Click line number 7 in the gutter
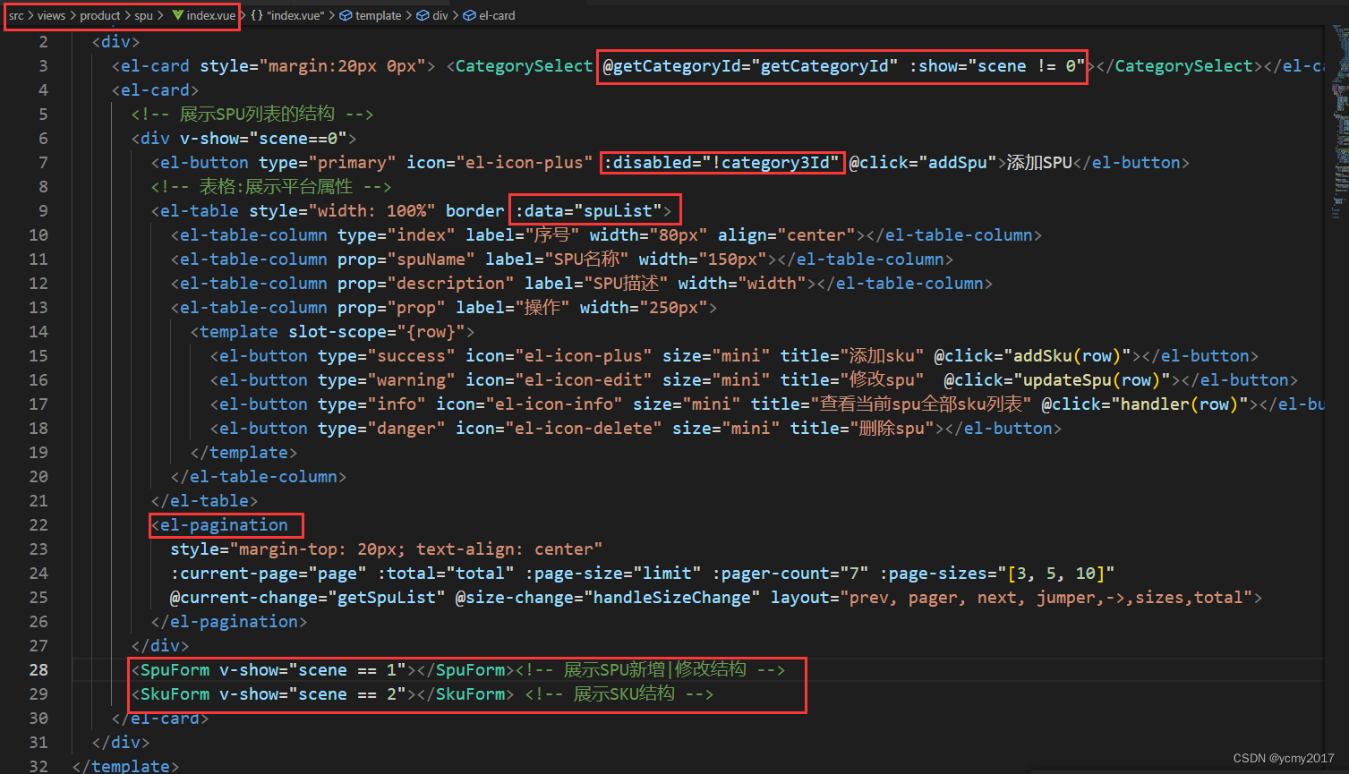This screenshot has height=774, width=1349. tap(44, 163)
